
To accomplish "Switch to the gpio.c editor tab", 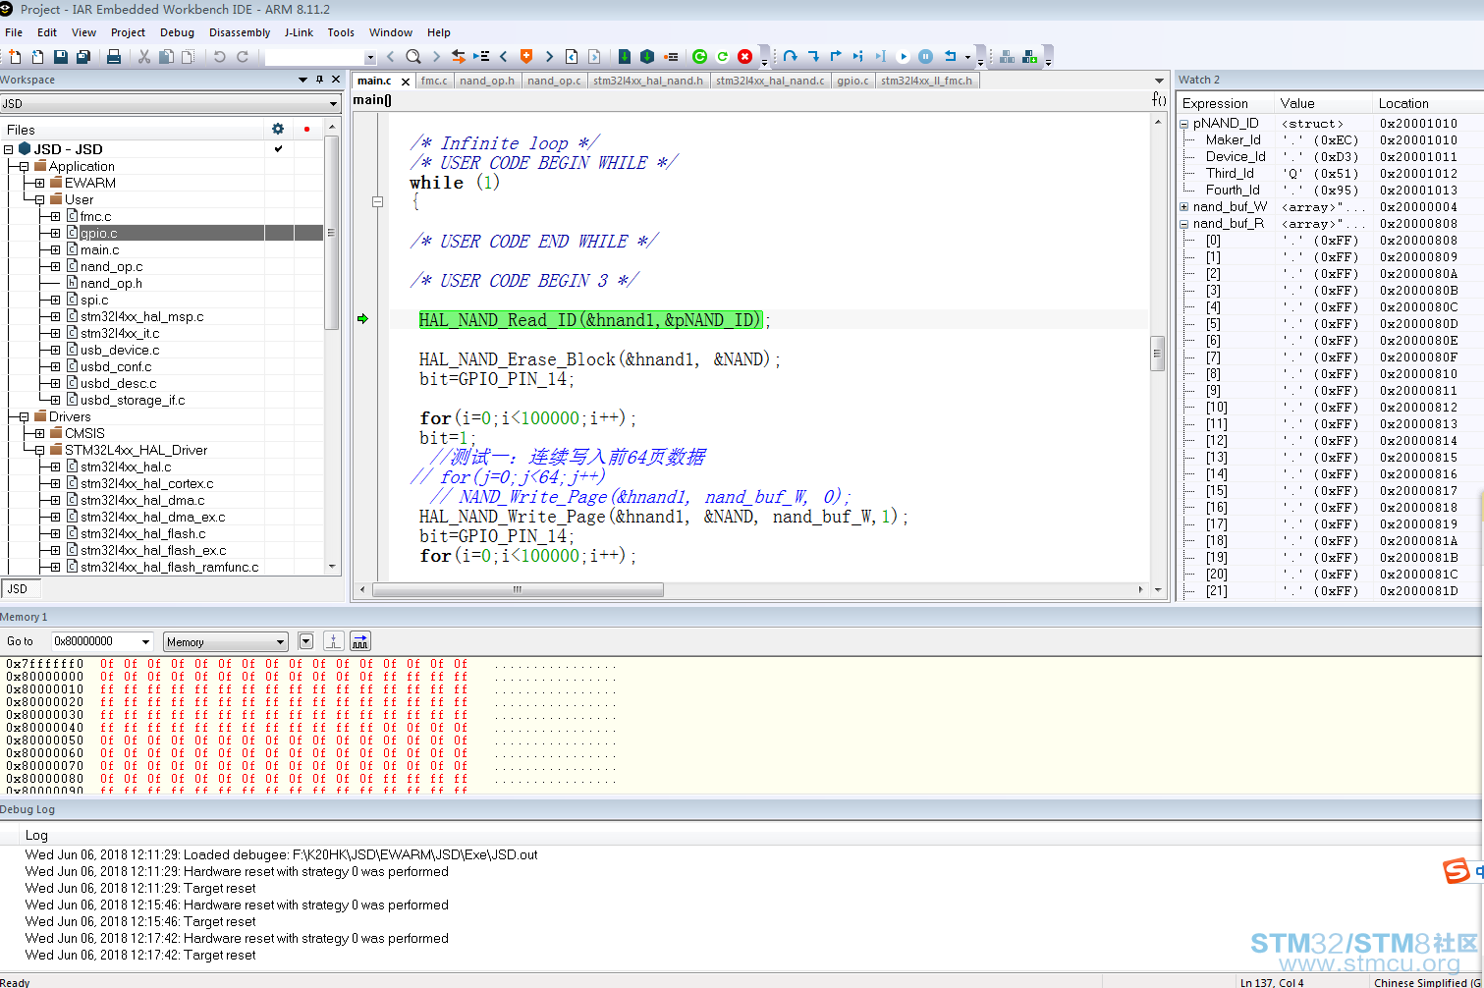I will tap(852, 81).
